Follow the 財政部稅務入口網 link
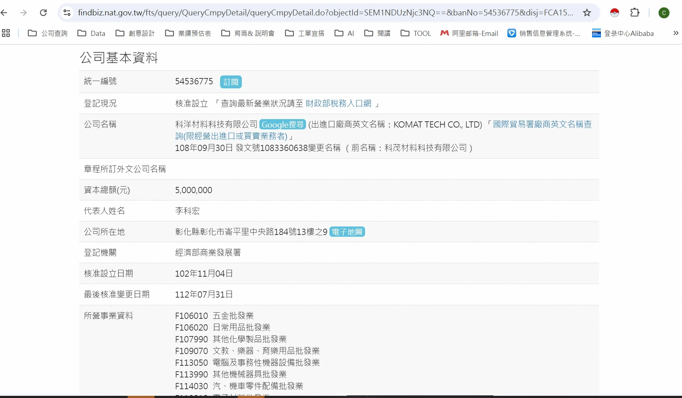The image size is (682, 398). click(338, 104)
